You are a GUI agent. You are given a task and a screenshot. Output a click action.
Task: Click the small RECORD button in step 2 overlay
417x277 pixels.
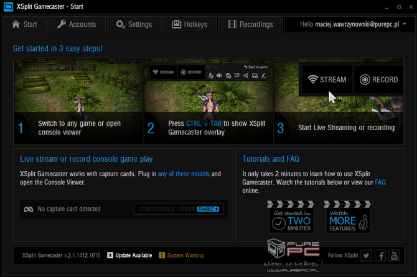(x=191, y=72)
